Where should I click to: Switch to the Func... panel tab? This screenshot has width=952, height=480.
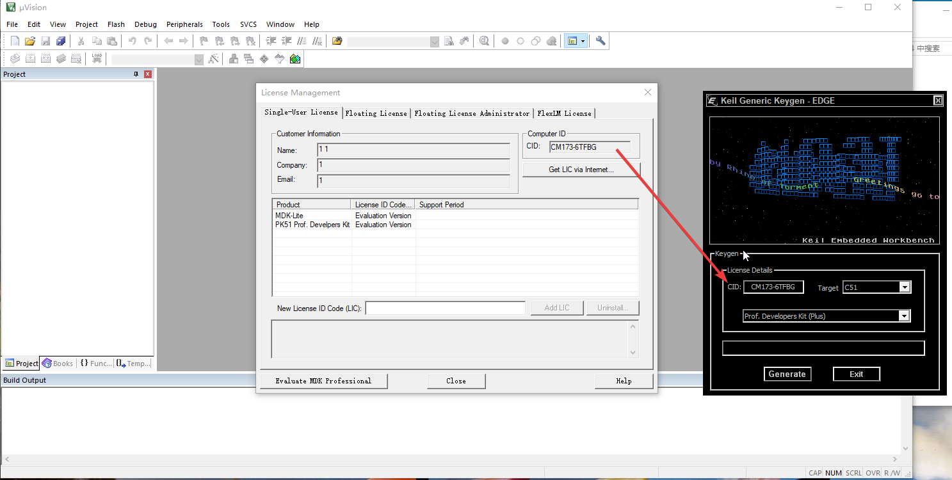95,364
